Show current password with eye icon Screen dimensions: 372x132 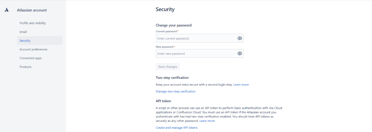click(x=240, y=38)
